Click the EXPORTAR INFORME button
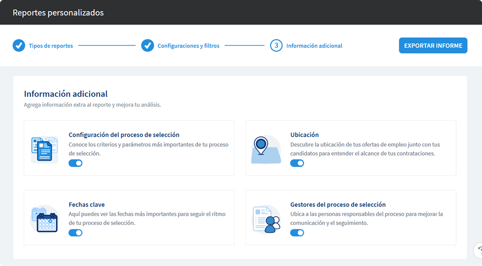This screenshot has width=482, height=266. [x=433, y=45]
